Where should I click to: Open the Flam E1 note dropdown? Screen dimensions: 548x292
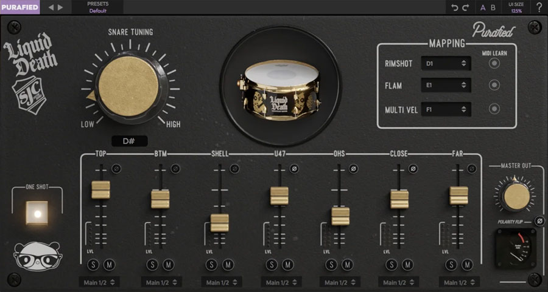[x=446, y=86]
